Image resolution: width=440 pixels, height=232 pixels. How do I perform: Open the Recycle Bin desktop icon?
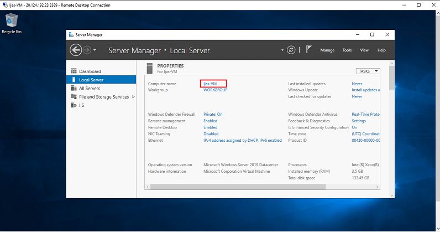12,24
